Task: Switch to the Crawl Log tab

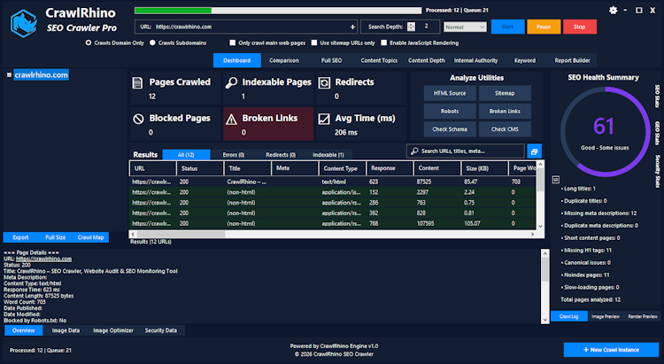Action: (x=568, y=316)
